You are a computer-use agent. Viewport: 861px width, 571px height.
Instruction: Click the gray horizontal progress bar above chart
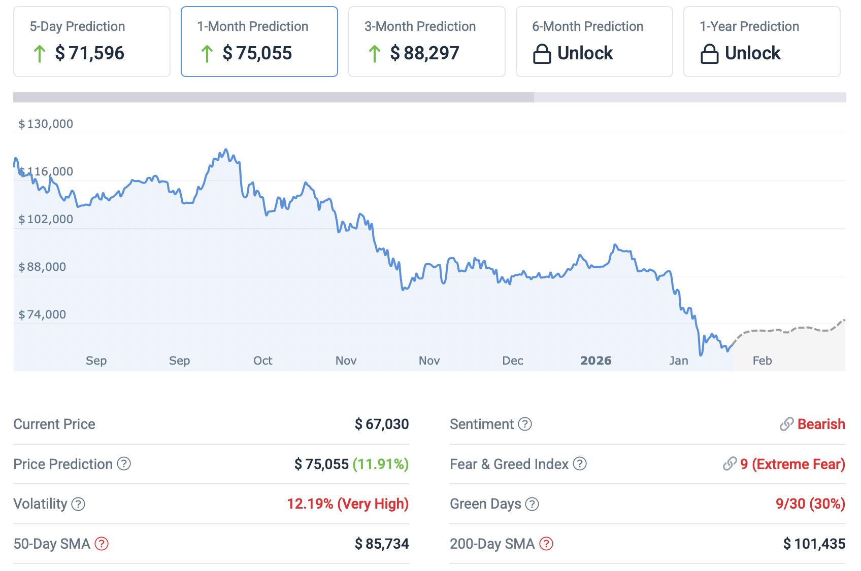[x=274, y=97]
